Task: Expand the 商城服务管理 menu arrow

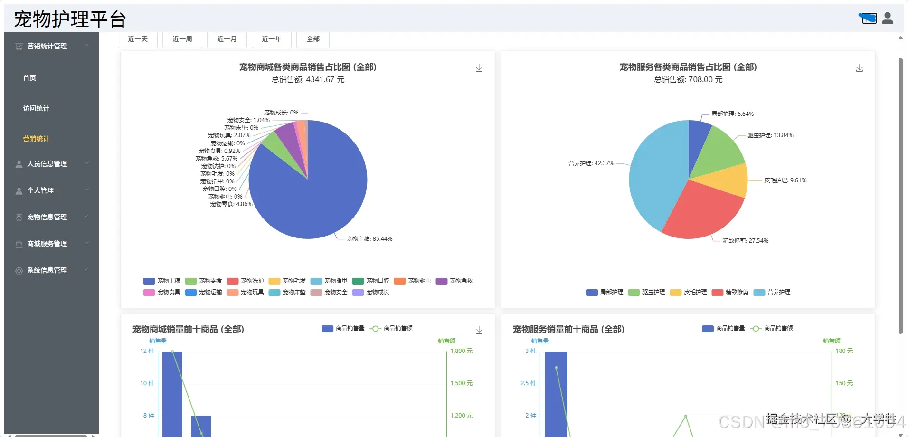Action: [x=86, y=243]
